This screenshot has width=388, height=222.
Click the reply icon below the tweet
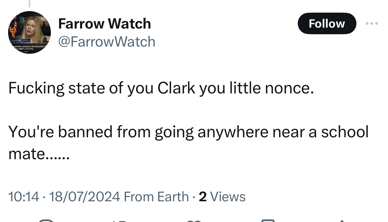point(46,221)
